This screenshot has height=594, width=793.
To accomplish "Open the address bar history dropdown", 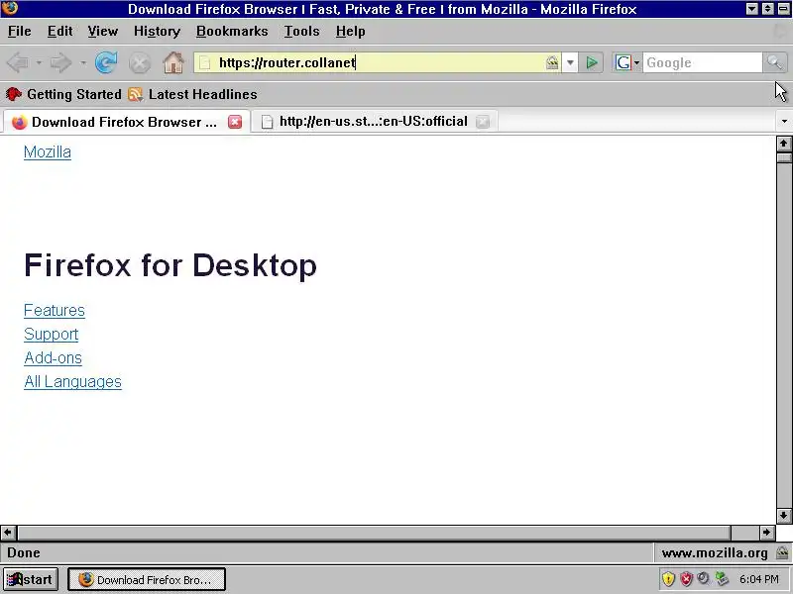I will pyautogui.click(x=570, y=62).
